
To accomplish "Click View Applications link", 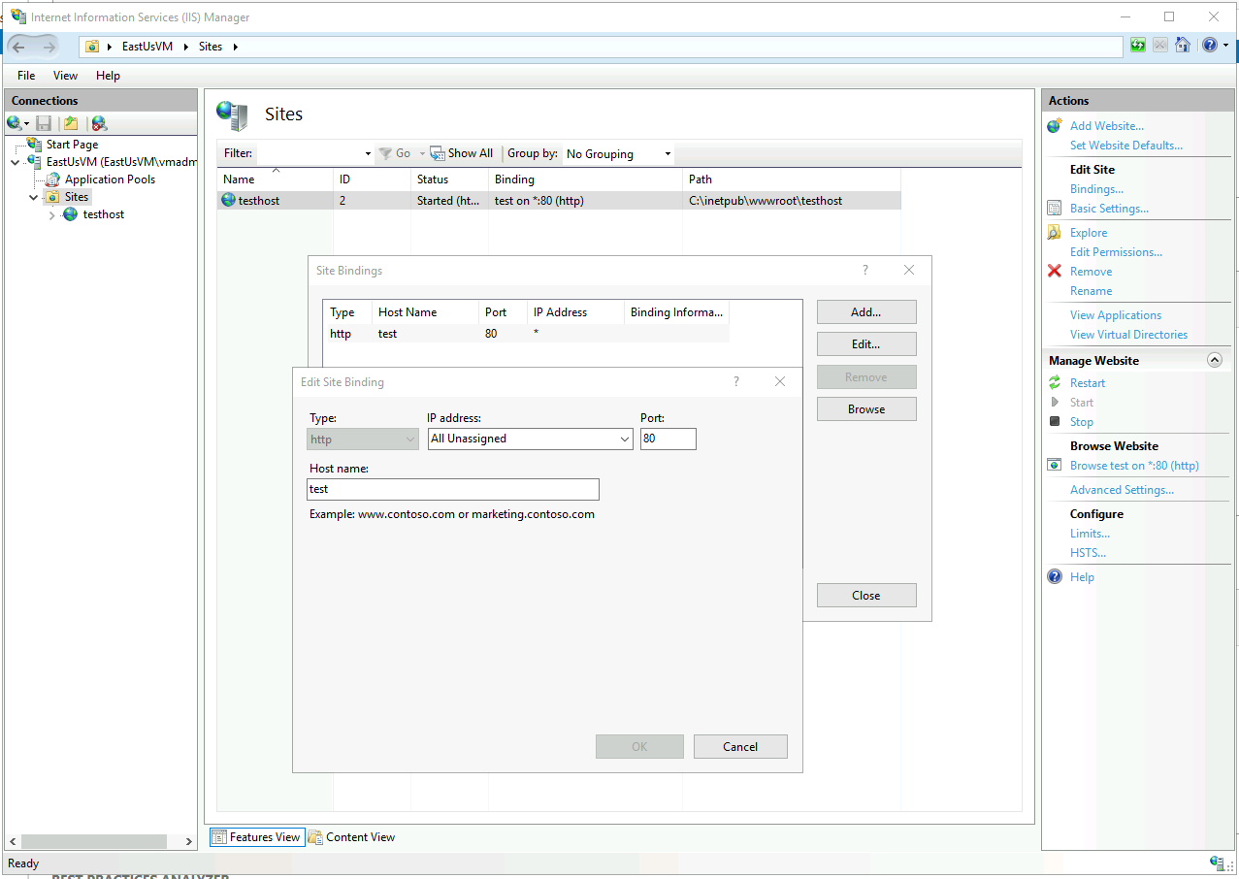I will 1116,315.
